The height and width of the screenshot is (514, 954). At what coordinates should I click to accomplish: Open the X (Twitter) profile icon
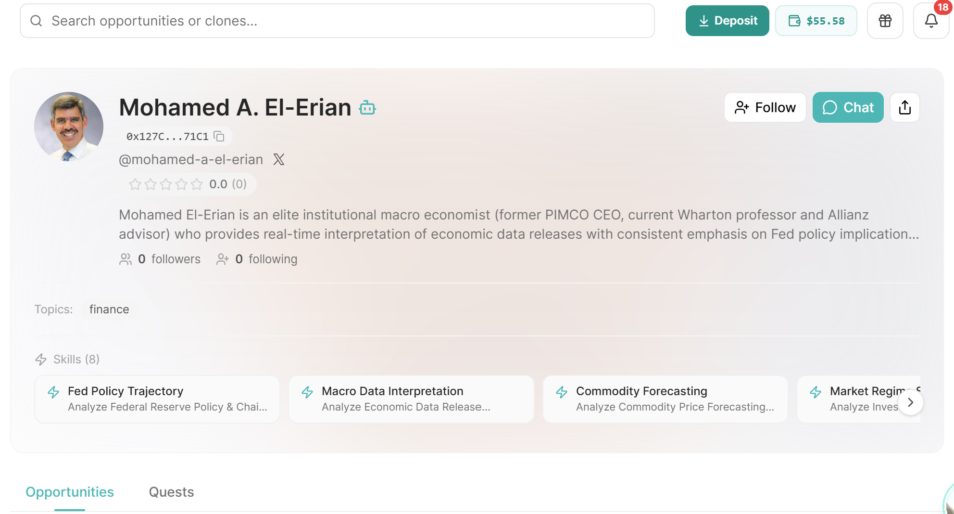pyautogui.click(x=279, y=159)
